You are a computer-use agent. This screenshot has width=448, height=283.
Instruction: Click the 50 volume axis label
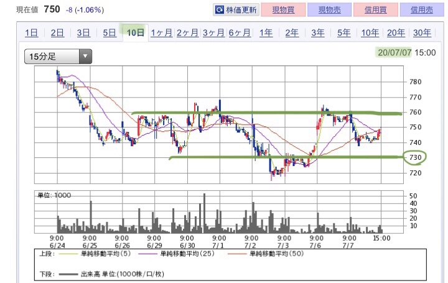(413, 196)
